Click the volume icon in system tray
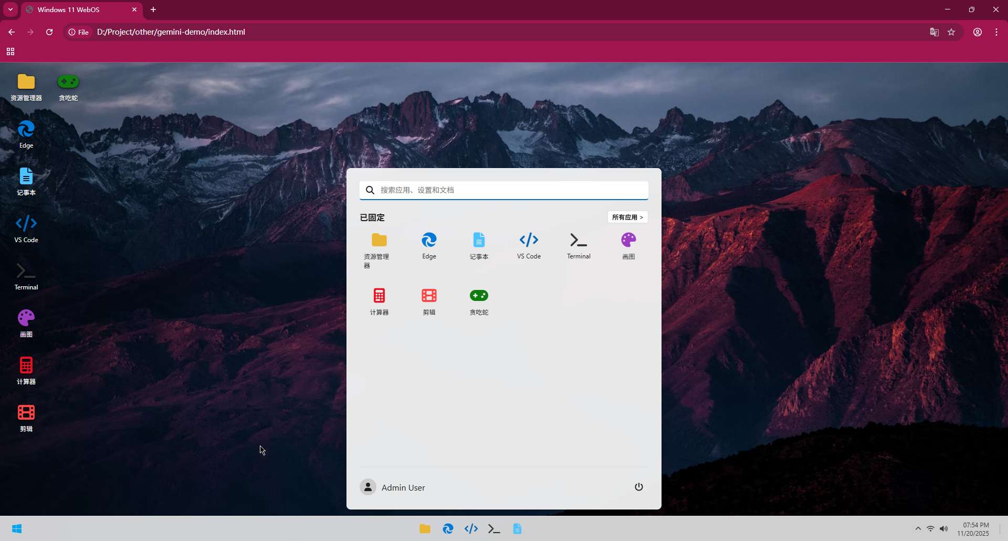The height and width of the screenshot is (541, 1008). (944, 529)
